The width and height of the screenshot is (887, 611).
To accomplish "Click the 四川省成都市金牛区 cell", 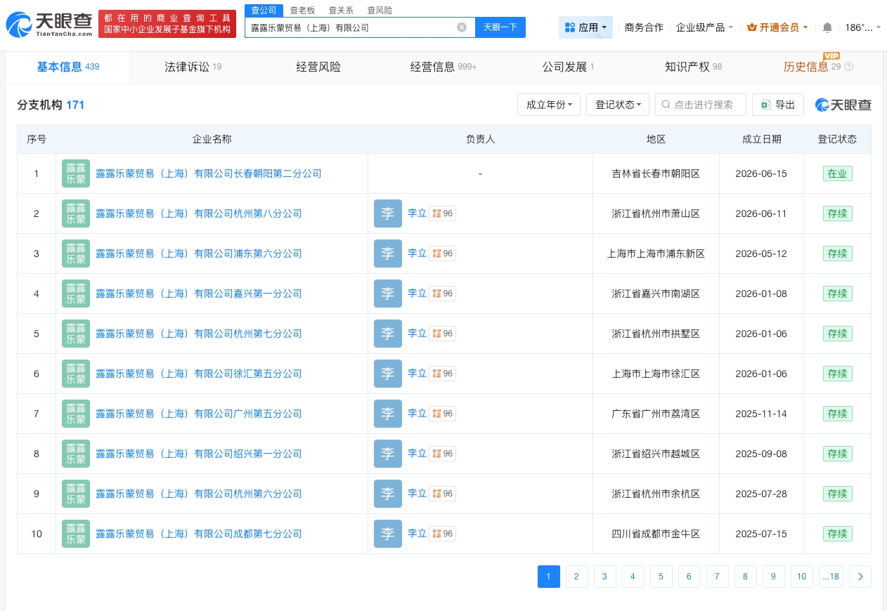I will 656,534.
